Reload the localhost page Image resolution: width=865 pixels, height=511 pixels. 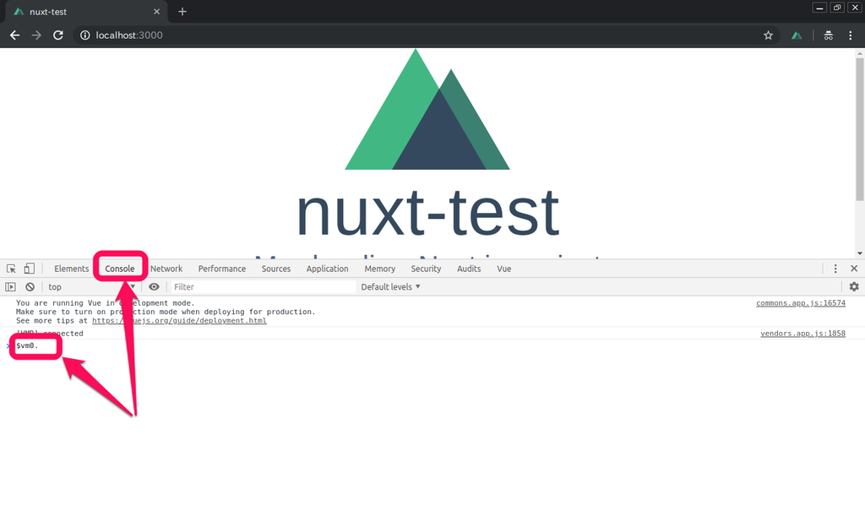[58, 35]
